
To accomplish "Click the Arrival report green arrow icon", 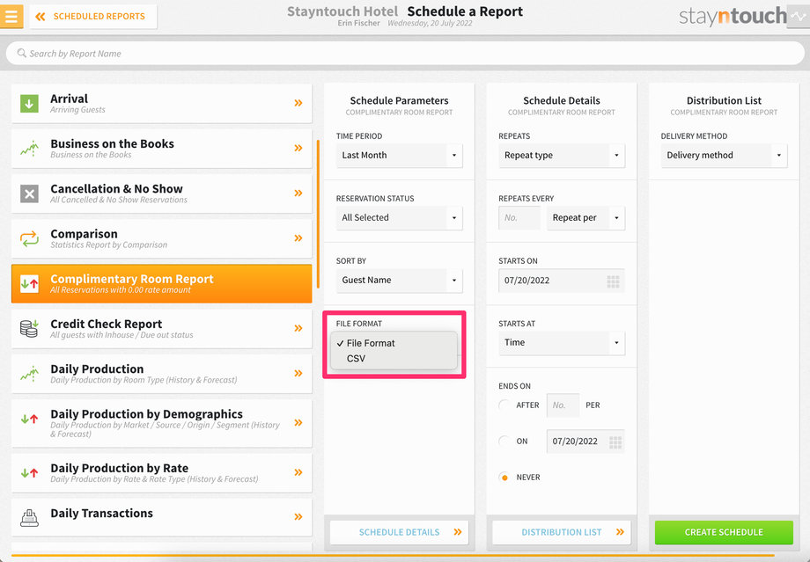I will (x=29, y=103).
